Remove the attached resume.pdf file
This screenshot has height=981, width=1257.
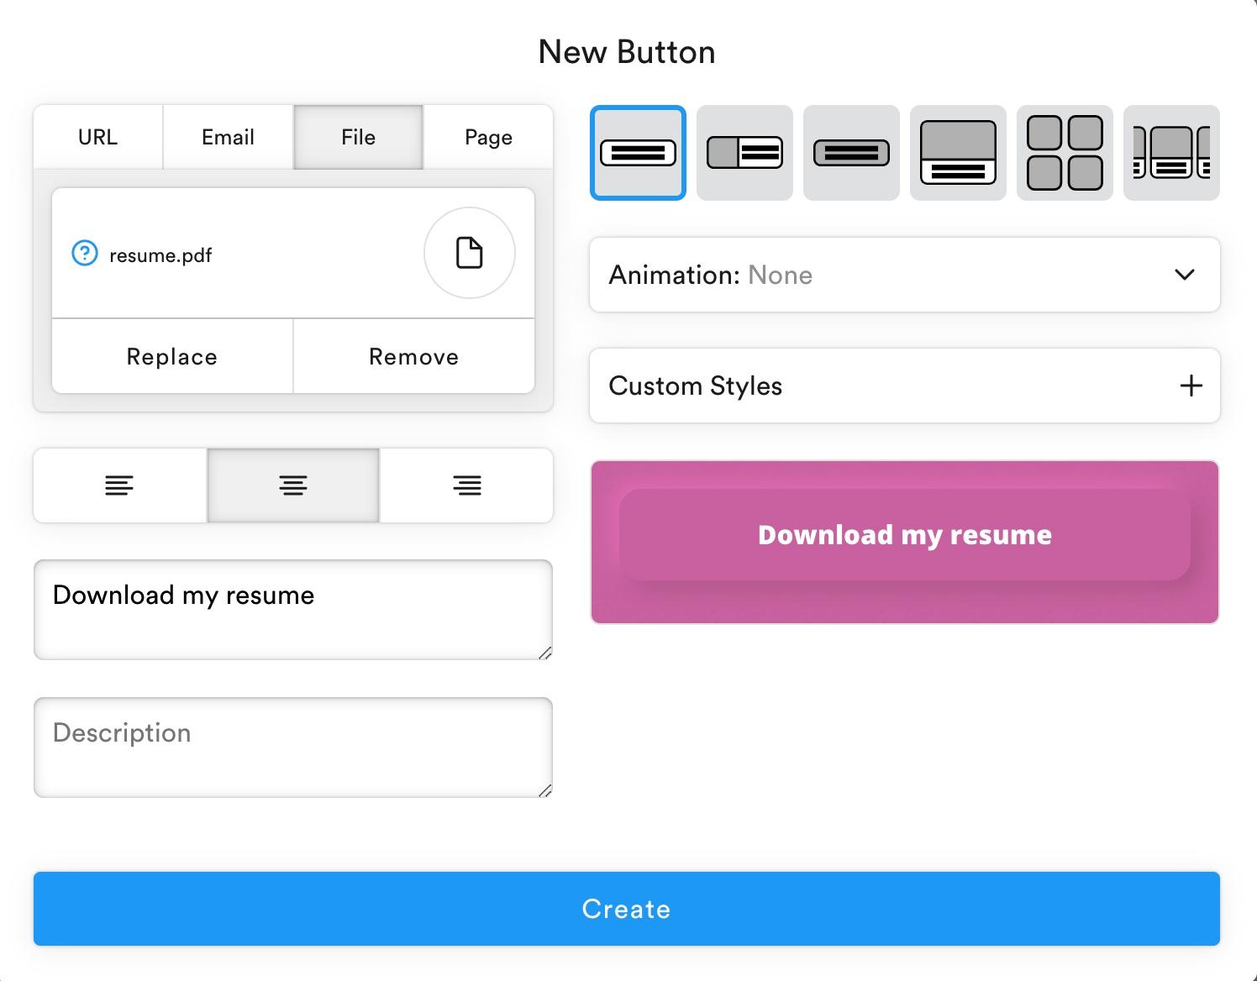413,357
